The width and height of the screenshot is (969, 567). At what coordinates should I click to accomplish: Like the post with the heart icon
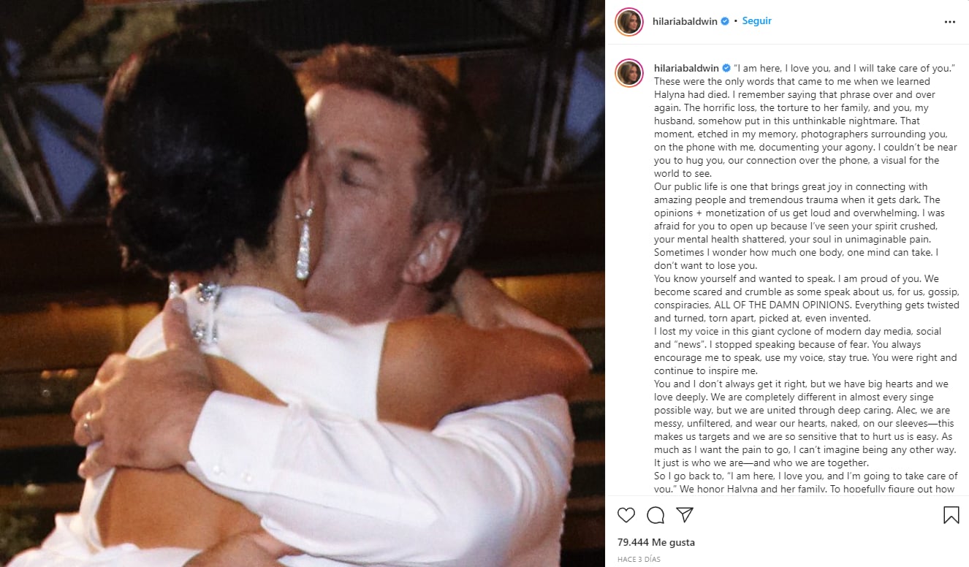[626, 515]
